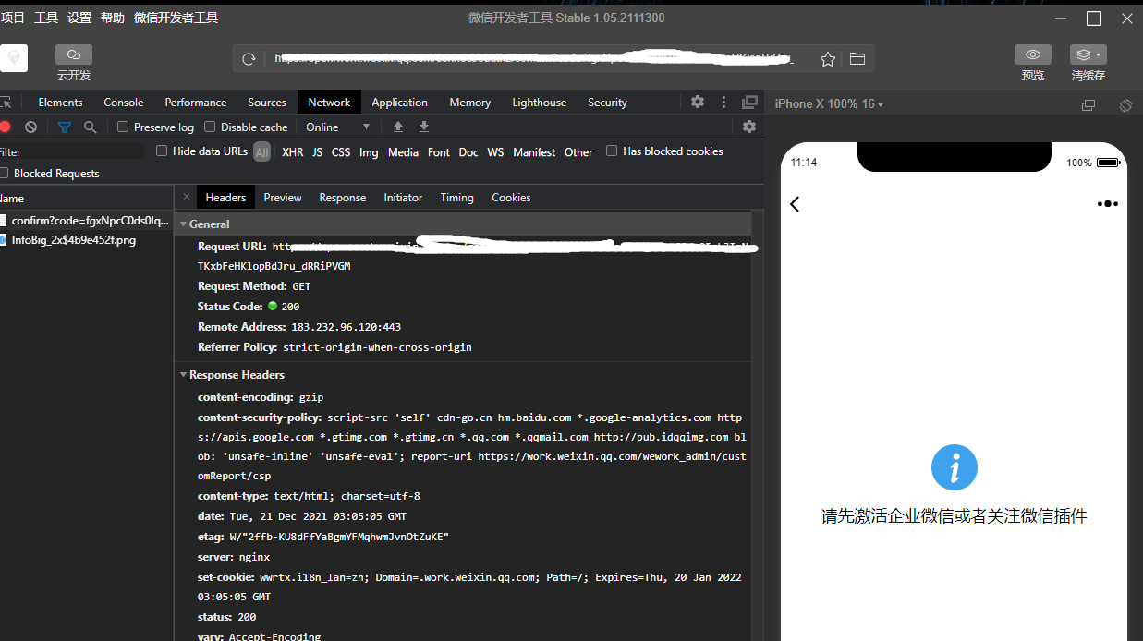This screenshot has width=1143, height=641.
Task: Export HAR with the download arrow
Action: (424, 127)
